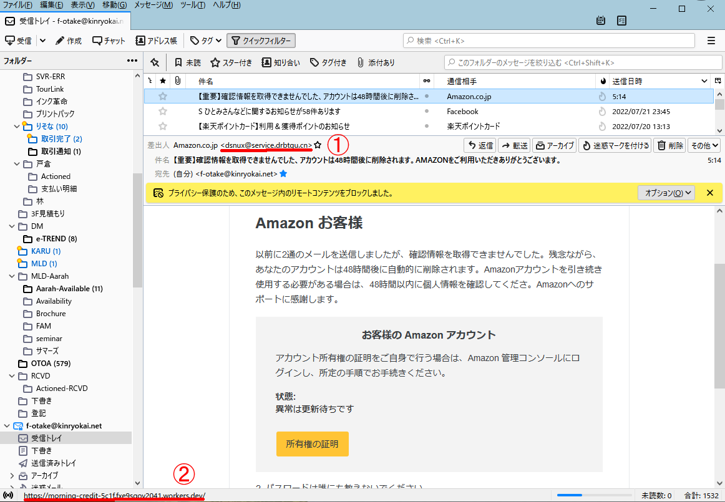Select the OTOA (579) folder

pos(51,364)
